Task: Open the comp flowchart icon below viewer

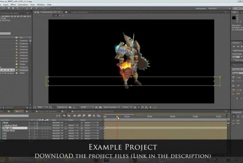Action: [x=146, y=107]
